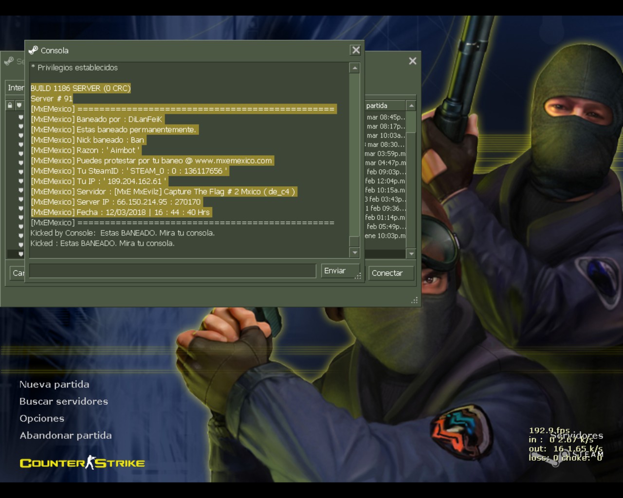Select Nueva partida from main menu

[x=54, y=384]
